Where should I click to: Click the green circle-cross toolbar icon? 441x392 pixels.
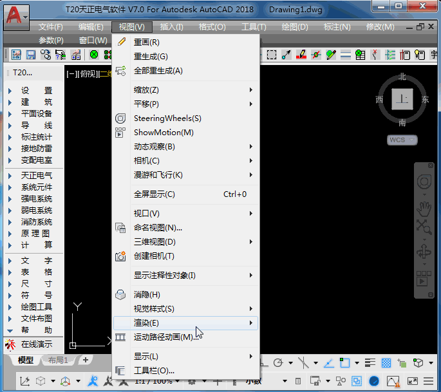point(94,54)
